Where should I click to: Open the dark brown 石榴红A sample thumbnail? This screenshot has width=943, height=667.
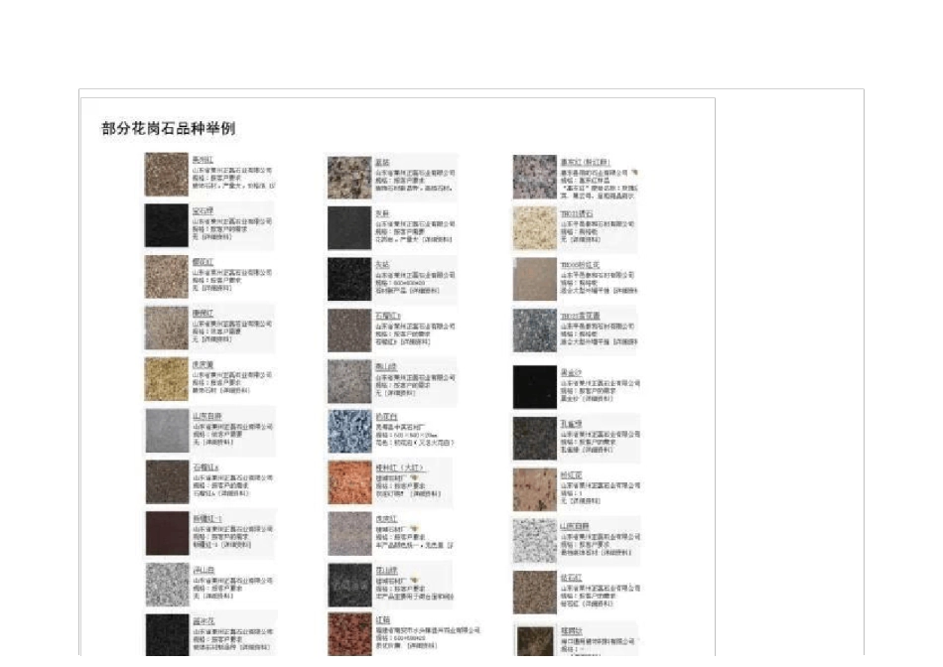167,481
